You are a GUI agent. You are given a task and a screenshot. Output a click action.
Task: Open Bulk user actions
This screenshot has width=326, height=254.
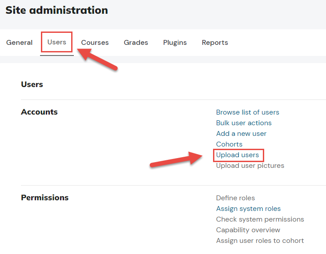pos(244,123)
